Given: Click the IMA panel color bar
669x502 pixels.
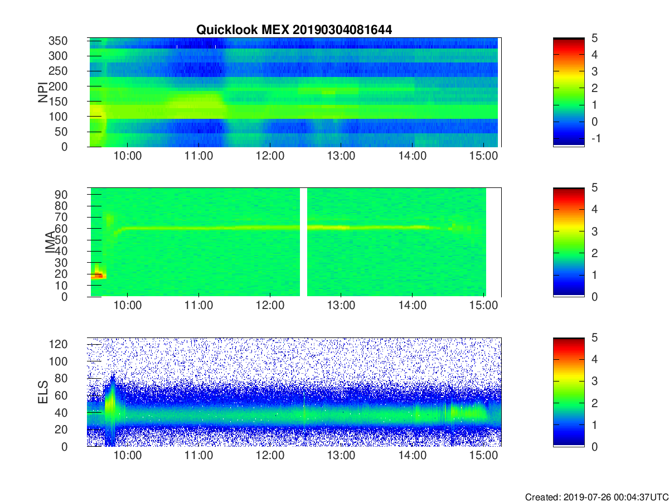Looking at the screenshot, I should 569,242.
